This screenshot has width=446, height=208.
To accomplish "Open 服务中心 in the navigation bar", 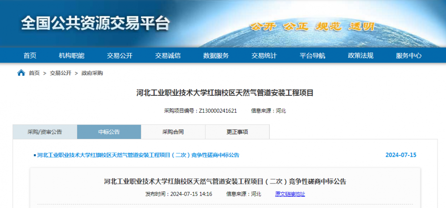I will (409, 56).
